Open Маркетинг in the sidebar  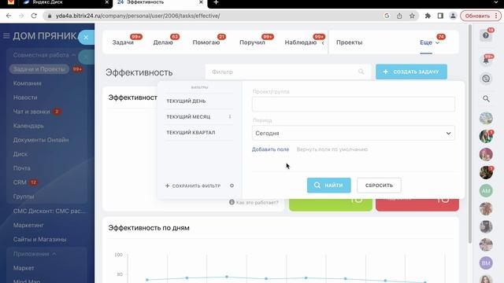28,226
